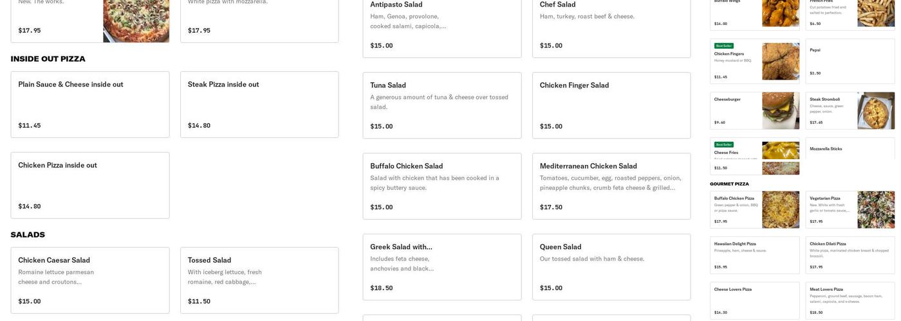Image resolution: width=901 pixels, height=321 pixels.
Task: Select the Buffalo Wings photo
Action: click(x=781, y=13)
